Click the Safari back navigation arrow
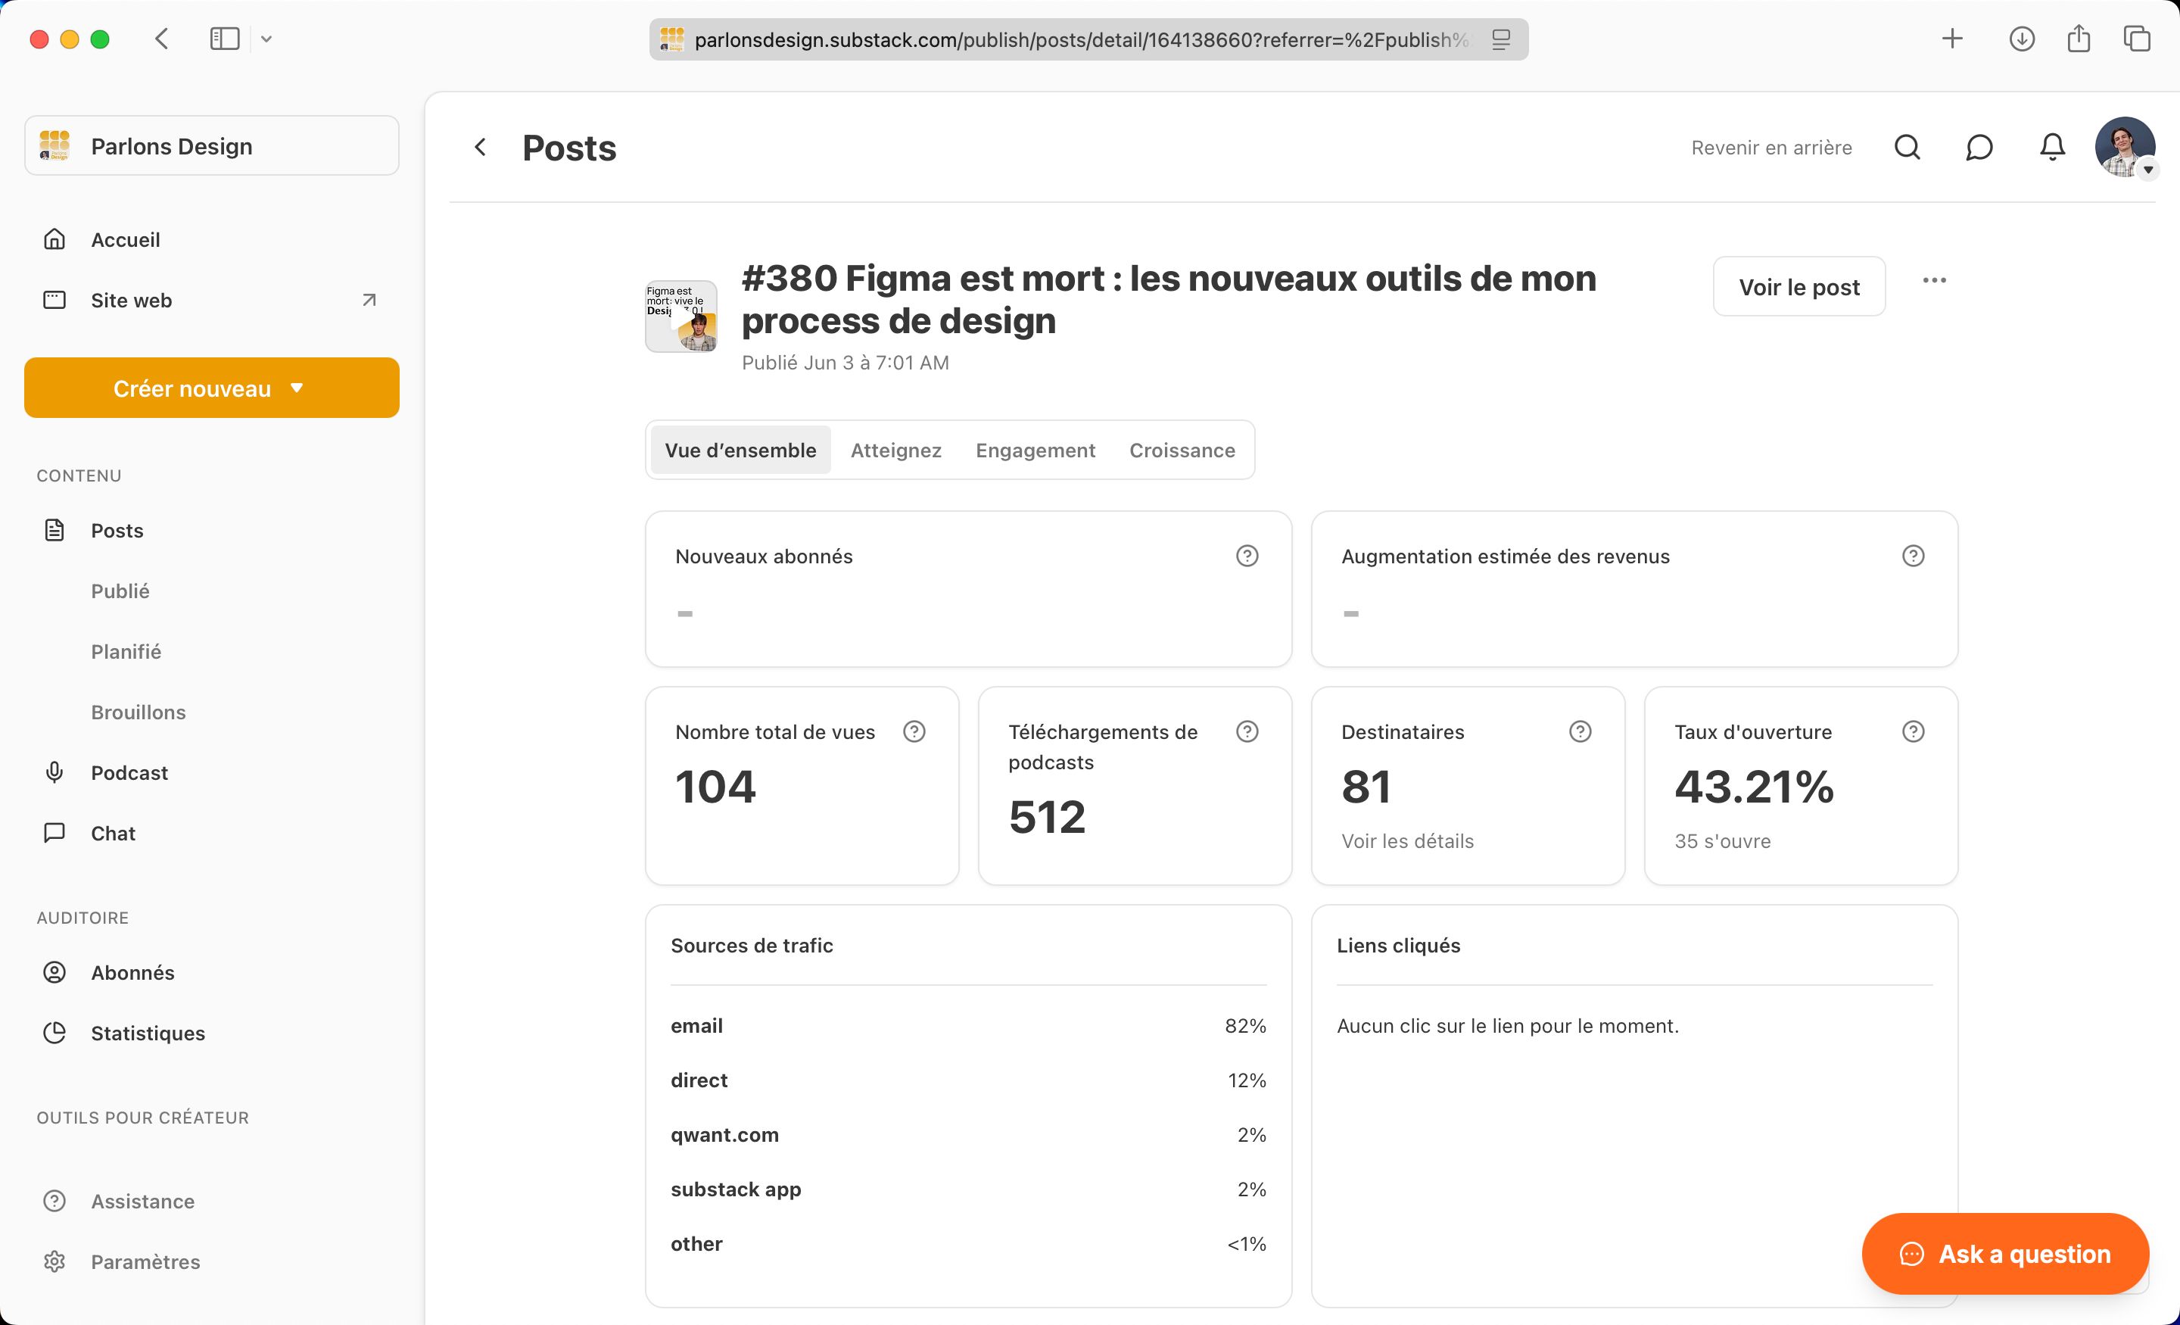This screenshot has width=2180, height=1325. pos(161,39)
